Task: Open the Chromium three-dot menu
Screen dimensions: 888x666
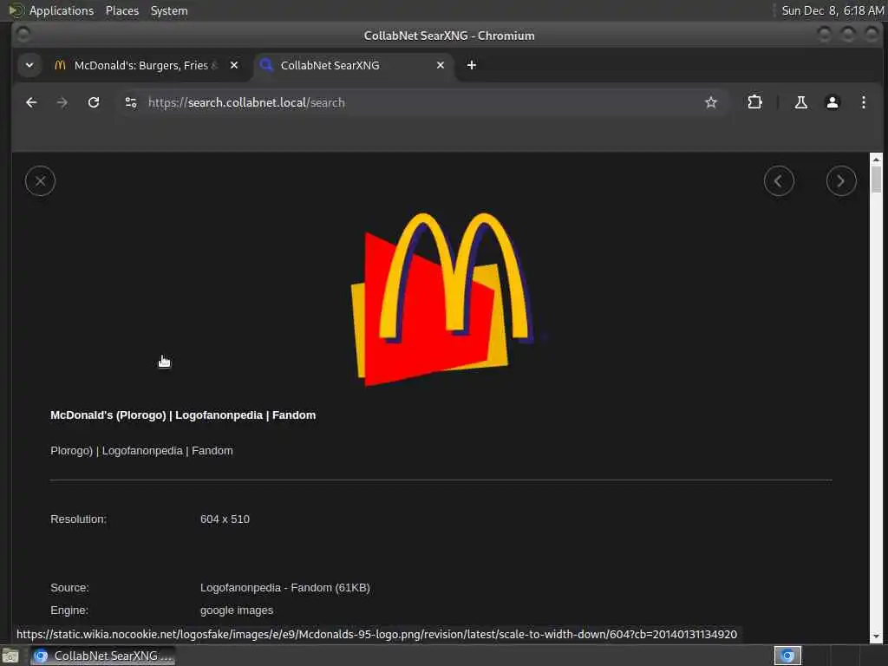Action: point(863,102)
